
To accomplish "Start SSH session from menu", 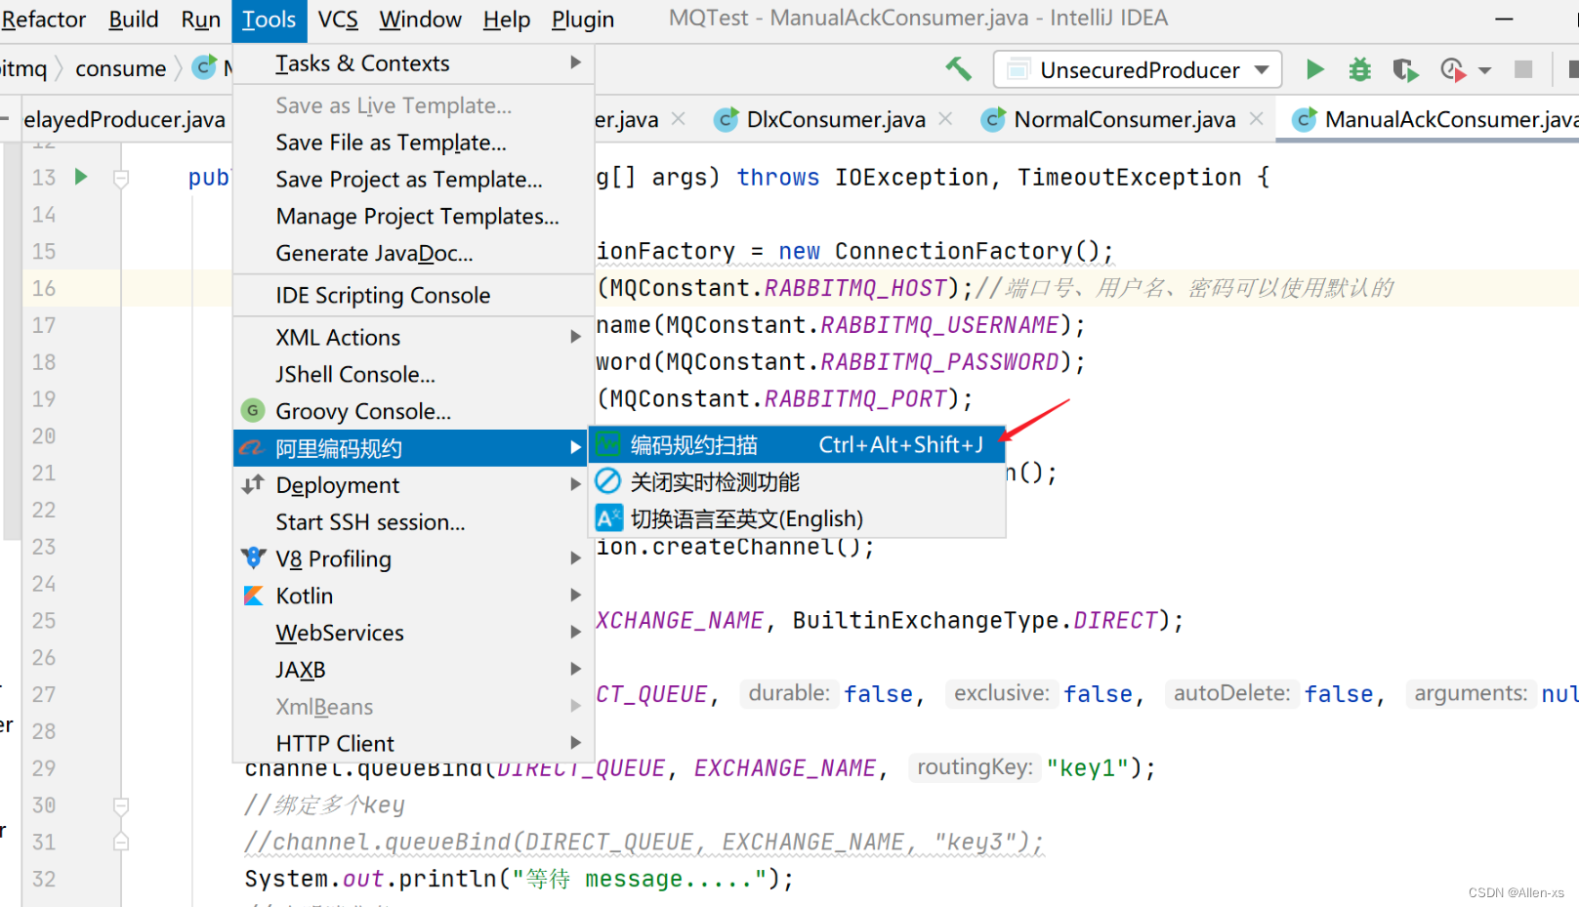I will [413, 522].
